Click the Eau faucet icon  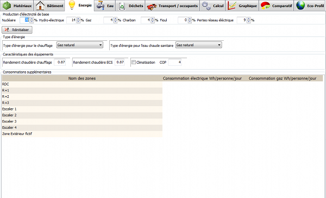[x=101, y=5]
